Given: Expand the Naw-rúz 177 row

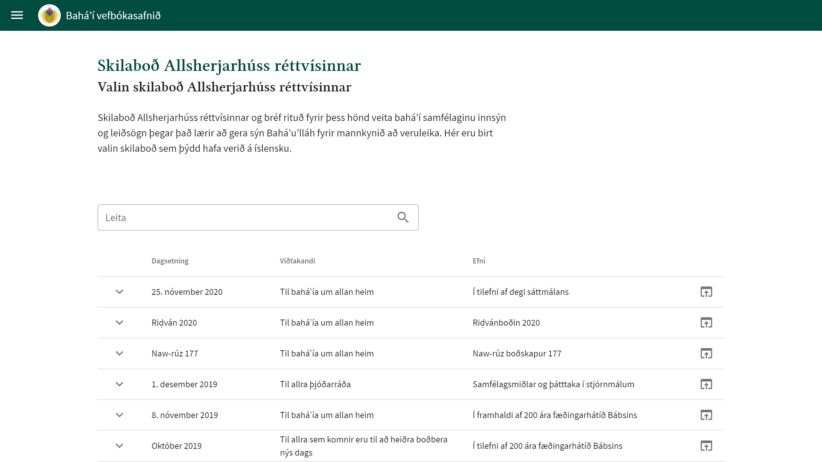Looking at the screenshot, I should [x=119, y=354].
